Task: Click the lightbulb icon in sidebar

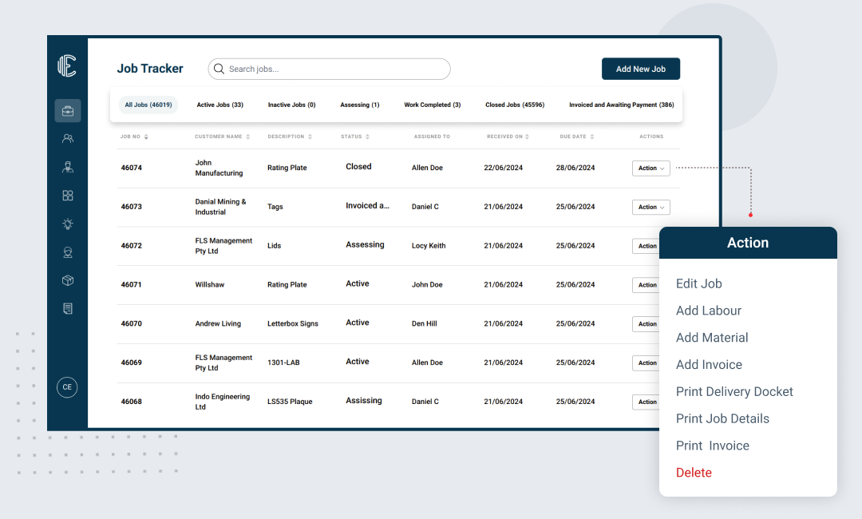Action: point(68,224)
